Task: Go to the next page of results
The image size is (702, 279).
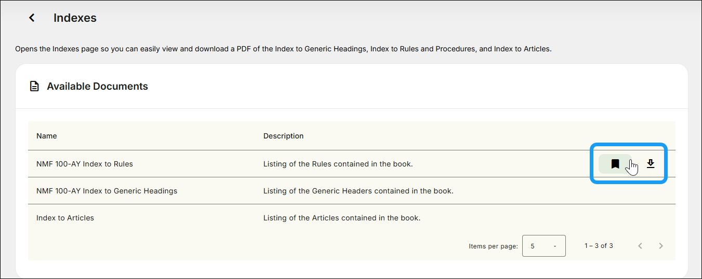Action: (x=661, y=246)
